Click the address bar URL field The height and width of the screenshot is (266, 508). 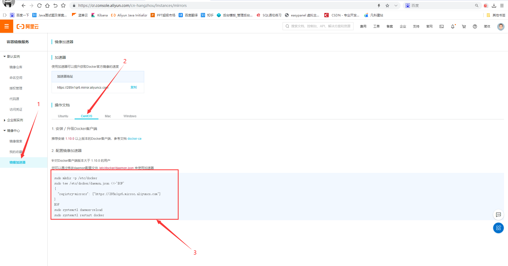[222, 6]
